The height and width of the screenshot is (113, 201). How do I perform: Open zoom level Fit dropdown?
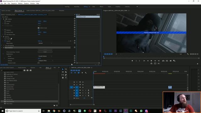click(118, 54)
